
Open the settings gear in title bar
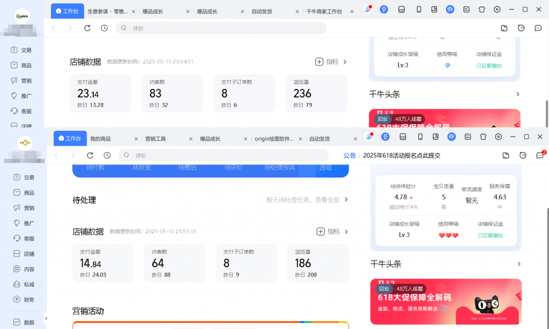[x=498, y=137]
